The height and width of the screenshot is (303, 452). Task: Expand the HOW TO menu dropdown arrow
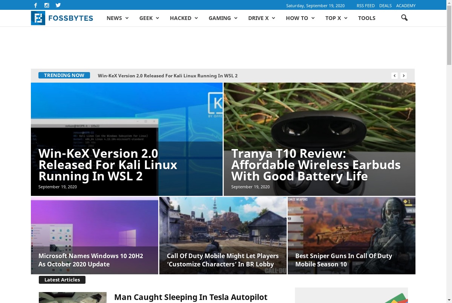coord(313,18)
